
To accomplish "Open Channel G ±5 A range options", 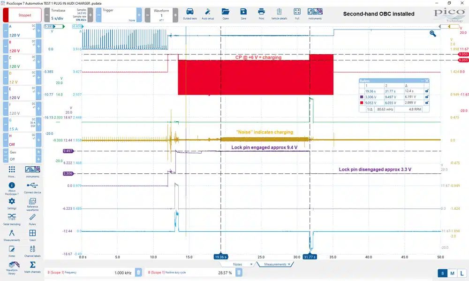I will coord(22,124).
